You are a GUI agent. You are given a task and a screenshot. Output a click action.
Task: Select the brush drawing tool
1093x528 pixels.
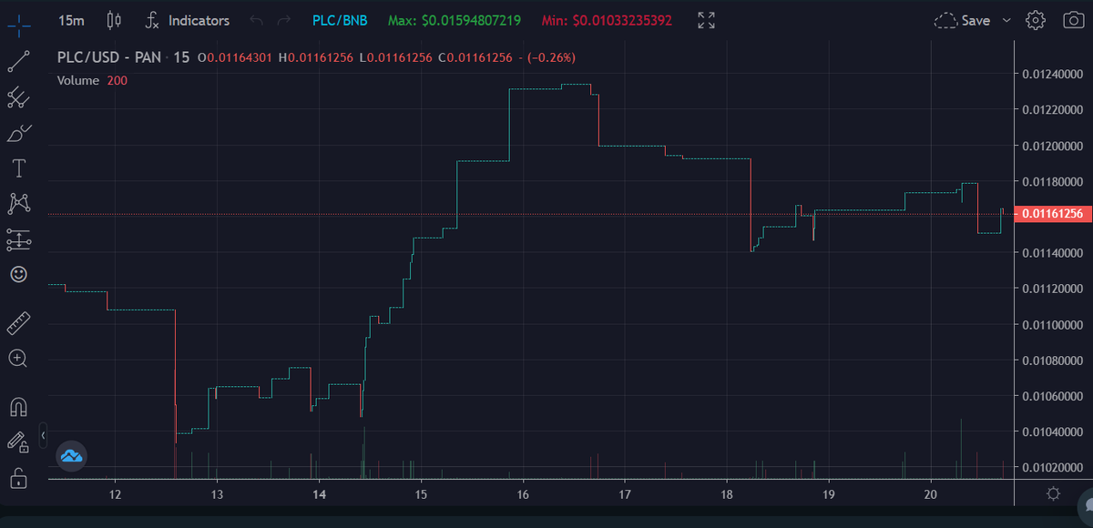(x=18, y=133)
